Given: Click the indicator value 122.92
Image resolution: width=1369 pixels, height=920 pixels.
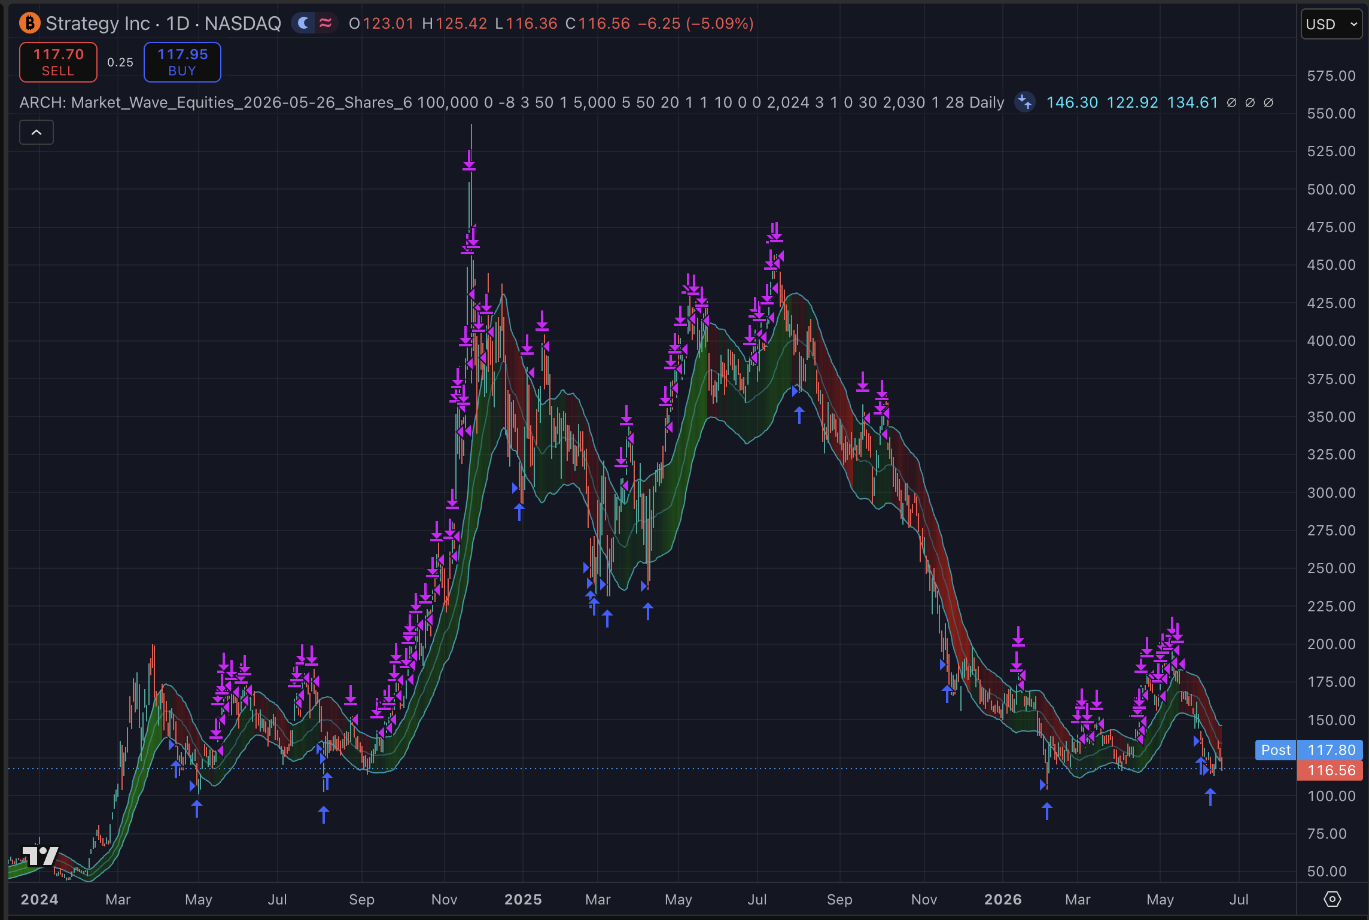Looking at the screenshot, I should click(x=1132, y=102).
